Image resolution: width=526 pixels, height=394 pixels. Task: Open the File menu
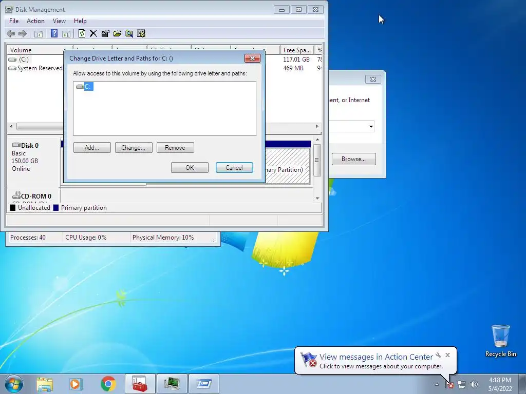[14, 21]
